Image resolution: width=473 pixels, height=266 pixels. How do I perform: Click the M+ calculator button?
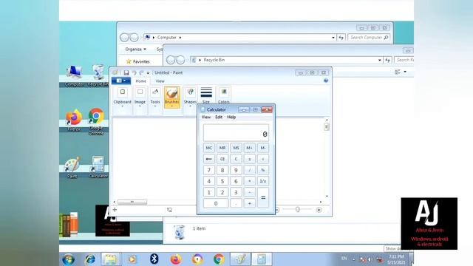click(x=250, y=148)
